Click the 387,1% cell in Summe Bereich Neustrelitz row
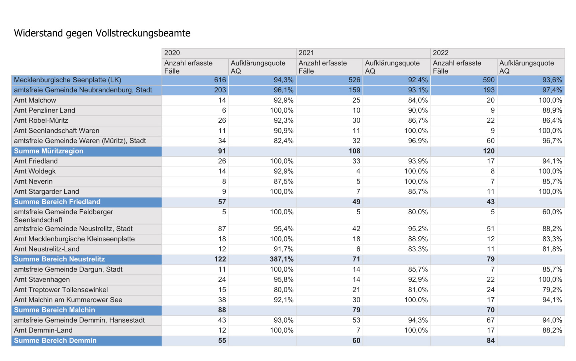This screenshot has height=361, width=576. click(x=281, y=259)
